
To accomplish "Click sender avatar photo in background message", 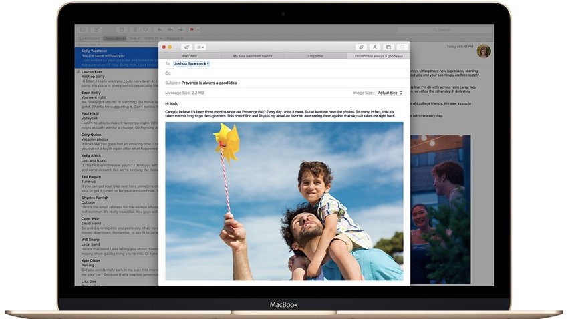I will coord(484,51).
